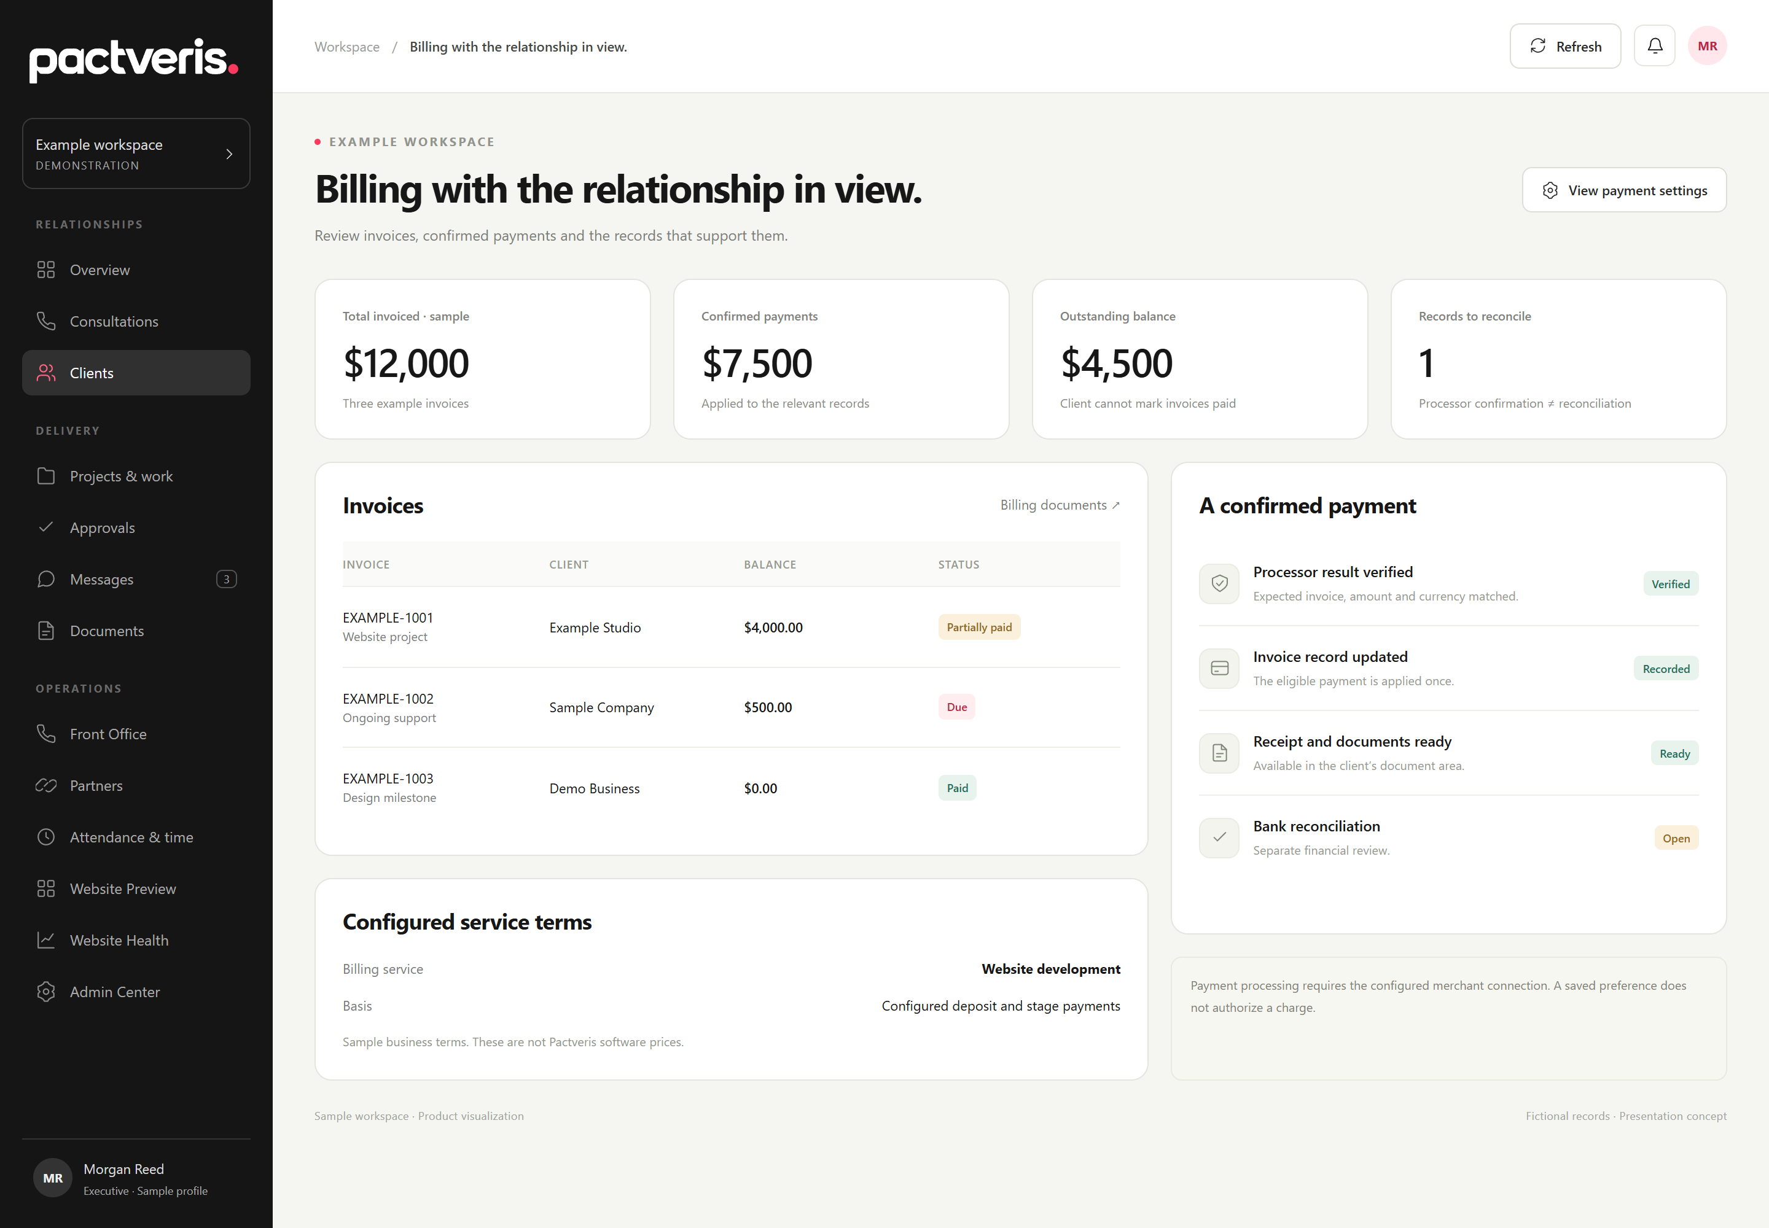The image size is (1769, 1228).
Task: Click the notification bell icon
Action: 1654,46
